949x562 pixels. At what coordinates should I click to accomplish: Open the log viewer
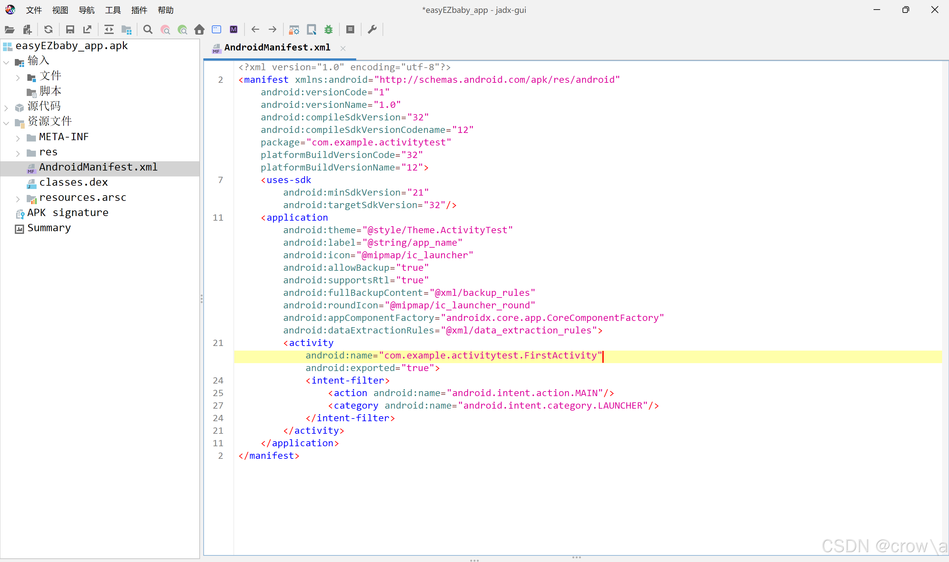tap(350, 30)
